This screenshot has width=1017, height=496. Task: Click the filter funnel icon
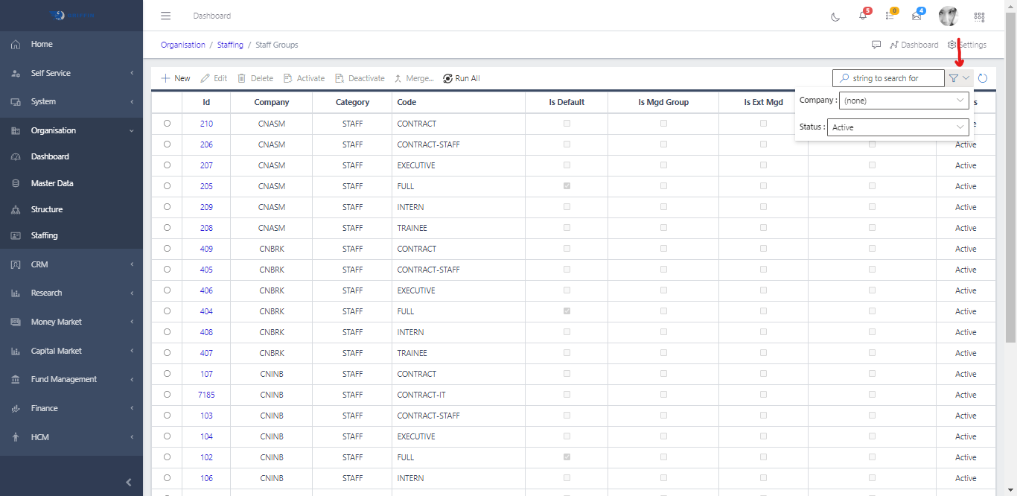pos(954,78)
